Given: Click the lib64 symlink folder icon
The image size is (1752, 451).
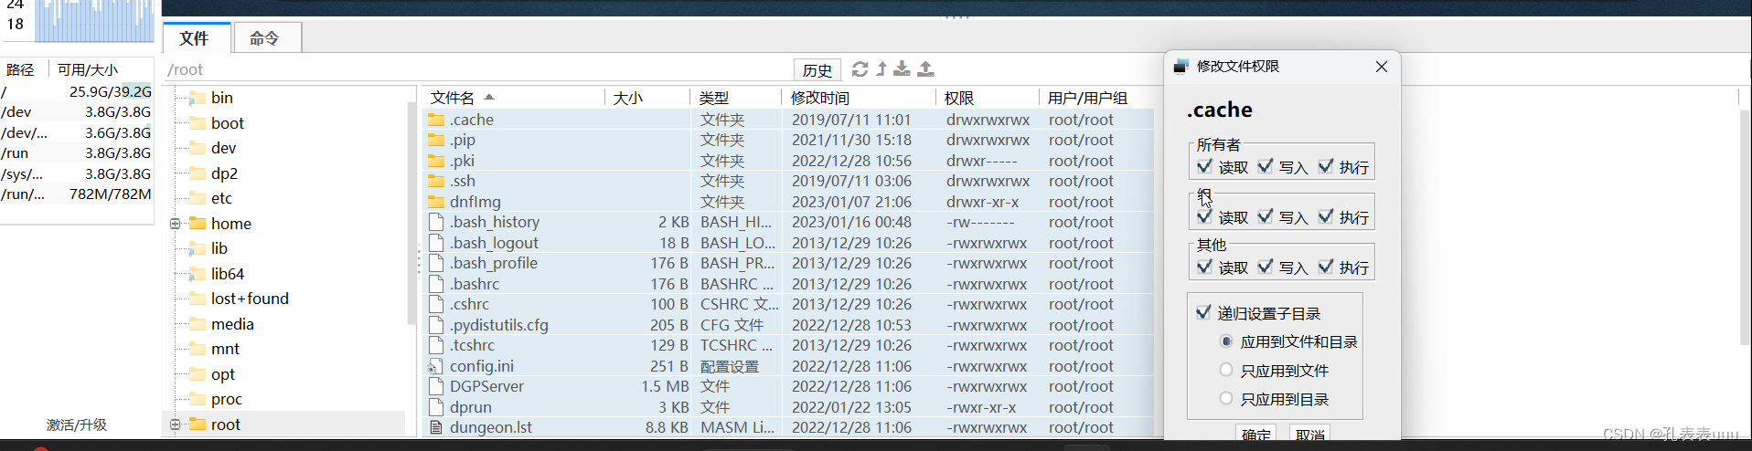Looking at the screenshot, I should 197,274.
